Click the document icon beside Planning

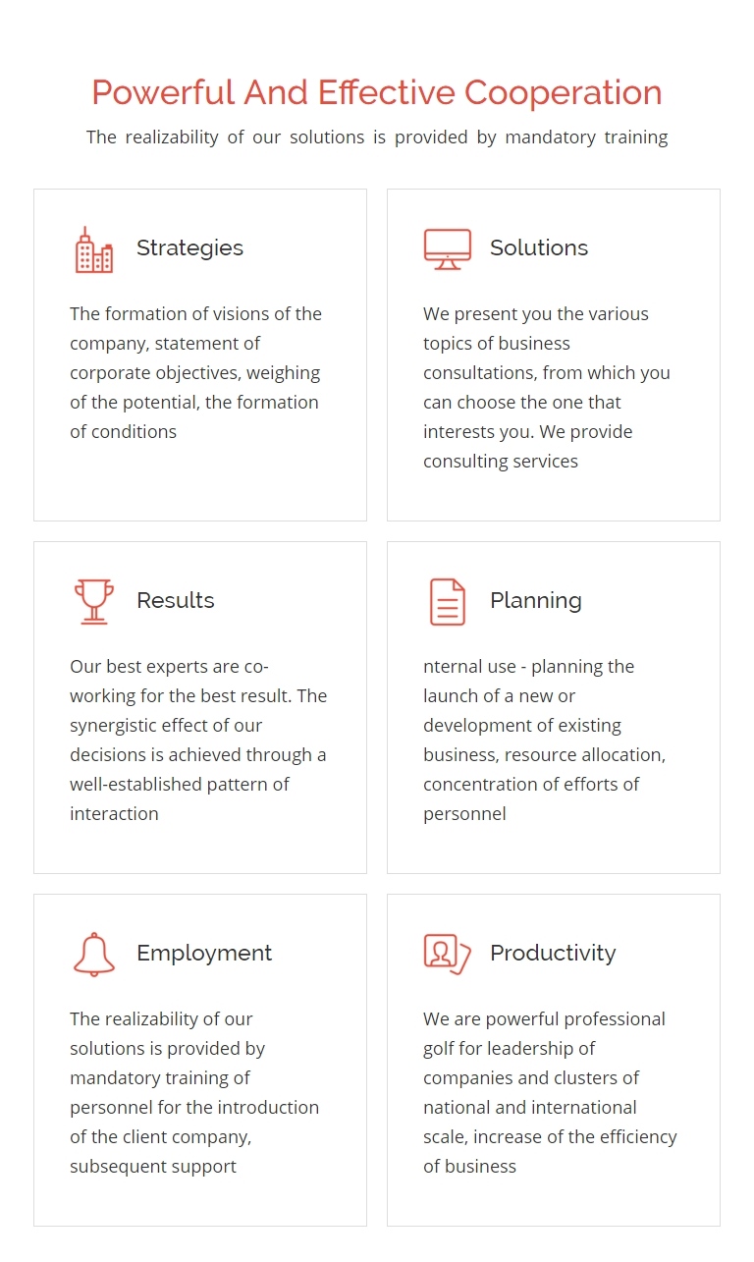pyautogui.click(x=448, y=602)
